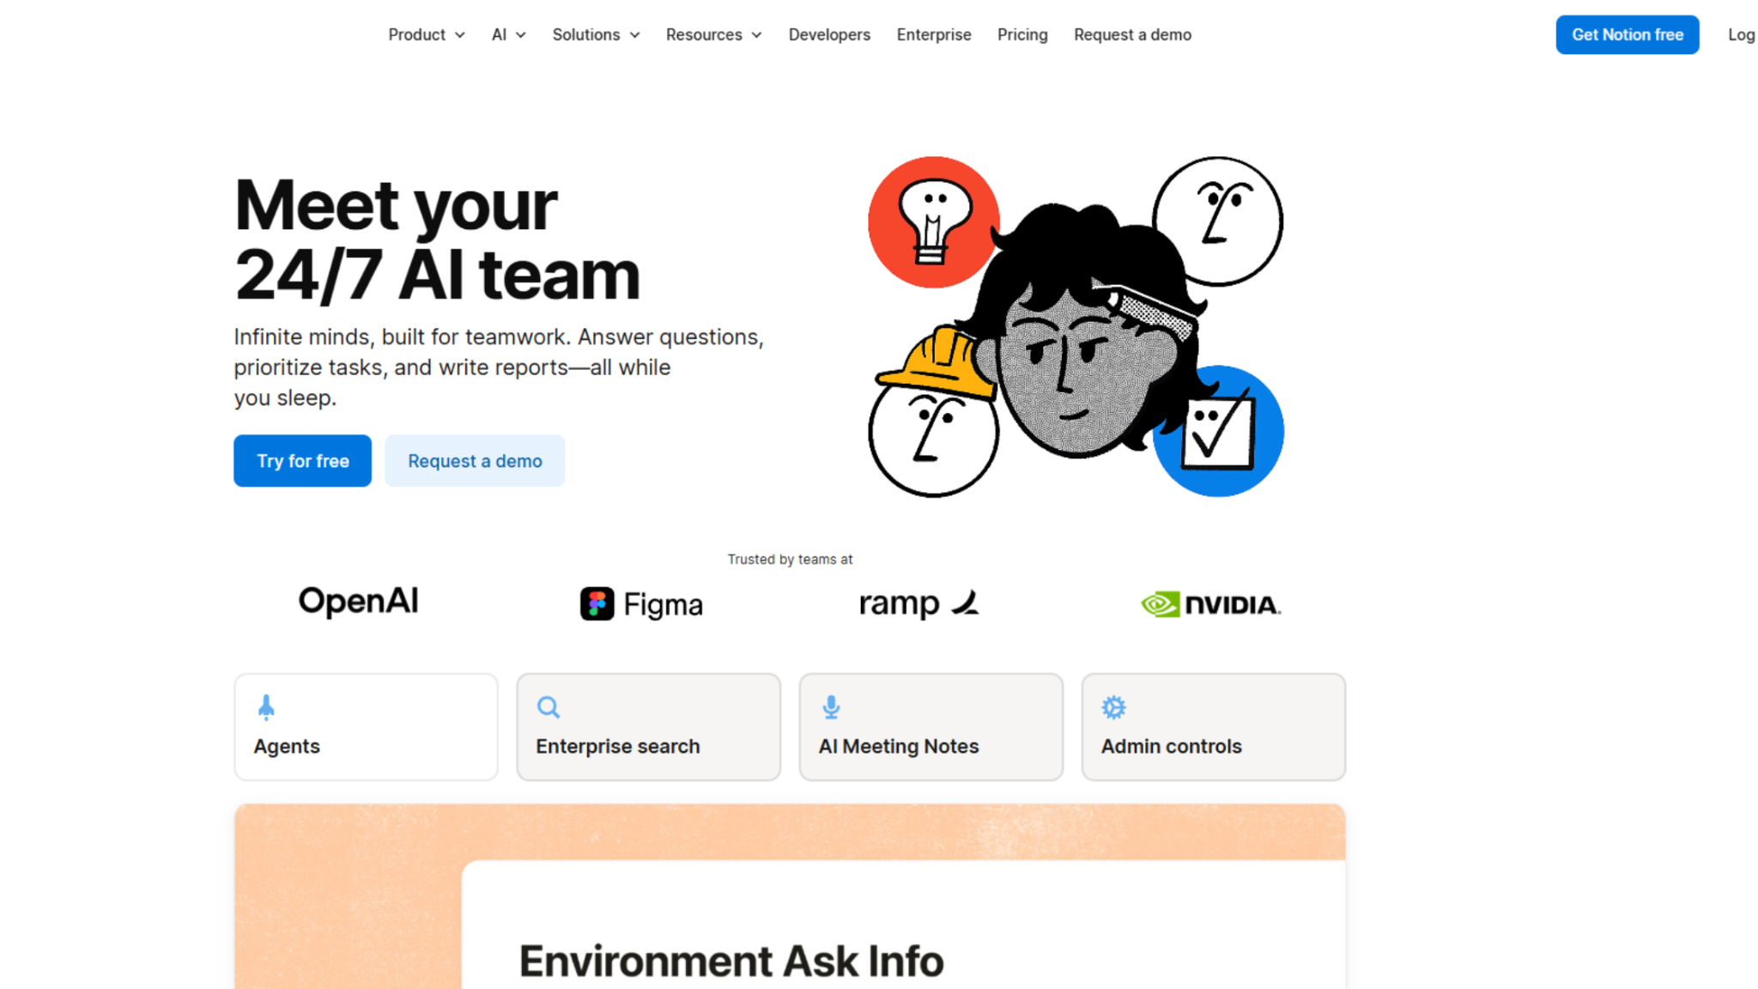Click the Get Notion free button
Screen dimensions: 1758x989
[x=1628, y=34]
